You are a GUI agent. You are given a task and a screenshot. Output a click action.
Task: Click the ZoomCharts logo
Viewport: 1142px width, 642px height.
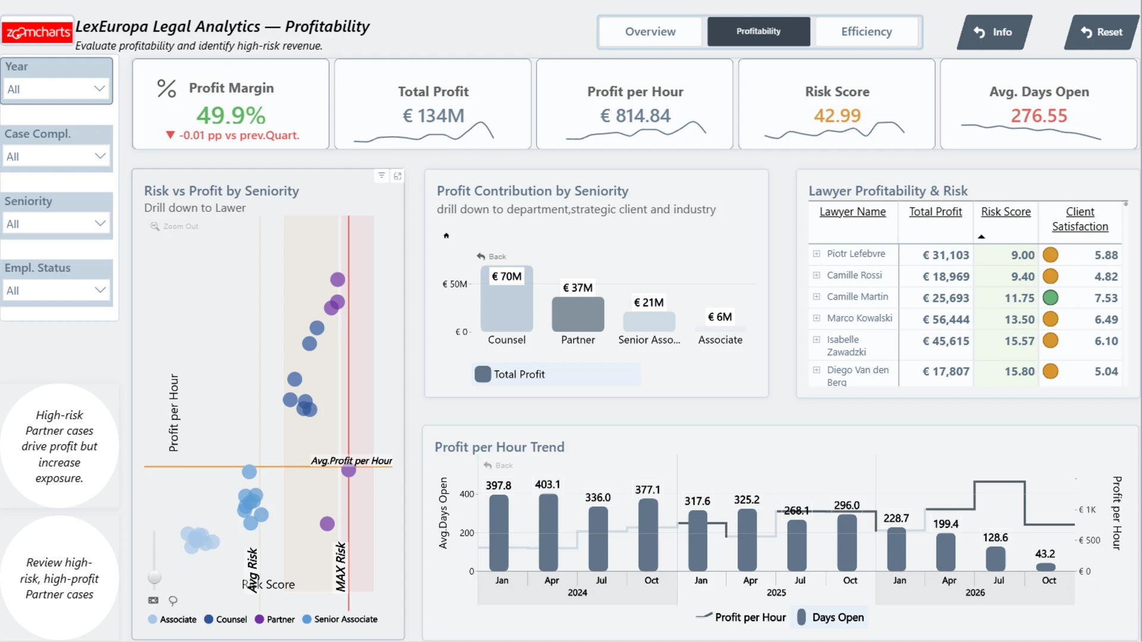(37, 32)
